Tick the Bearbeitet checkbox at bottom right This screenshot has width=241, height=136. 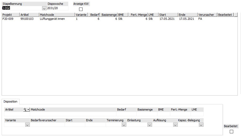231,132
